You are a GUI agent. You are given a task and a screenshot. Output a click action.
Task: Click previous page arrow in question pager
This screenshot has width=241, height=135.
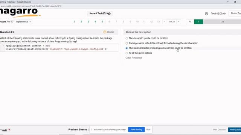(165, 22)
